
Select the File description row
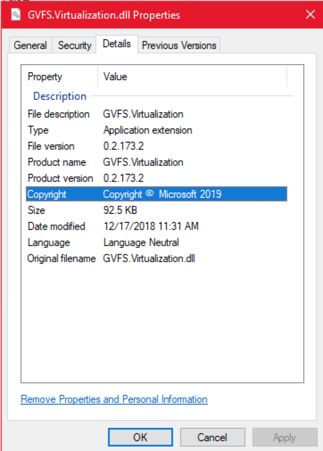(x=157, y=114)
